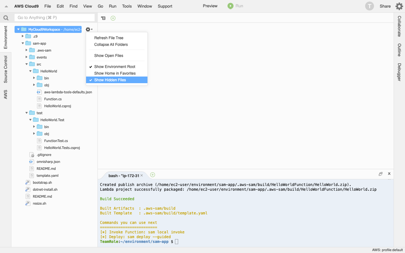Viewport: 405px width, 253px height.
Task: Collapse the MyCloud9Workspace root arrow
Action: coord(18,29)
